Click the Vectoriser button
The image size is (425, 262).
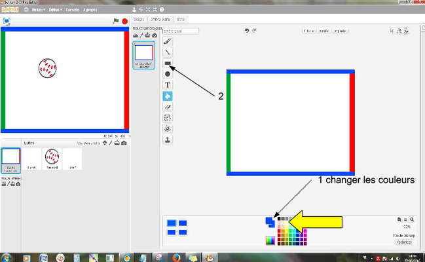[404, 242]
